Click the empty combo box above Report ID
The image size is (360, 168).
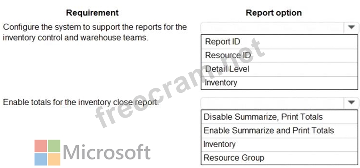coord(272,28)
